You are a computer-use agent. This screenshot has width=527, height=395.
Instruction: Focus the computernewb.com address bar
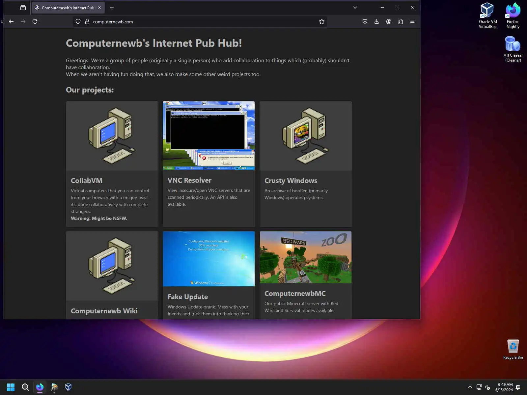click(200, 21)
